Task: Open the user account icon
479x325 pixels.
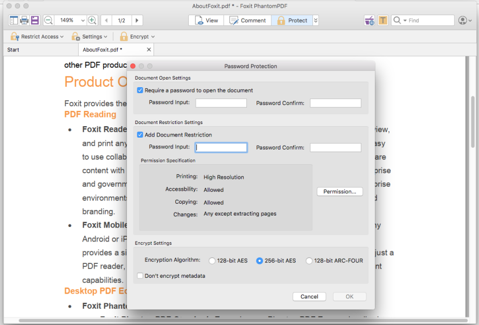Action: [463, 21]
